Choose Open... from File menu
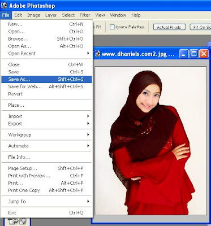 click(x=46, y=32)
